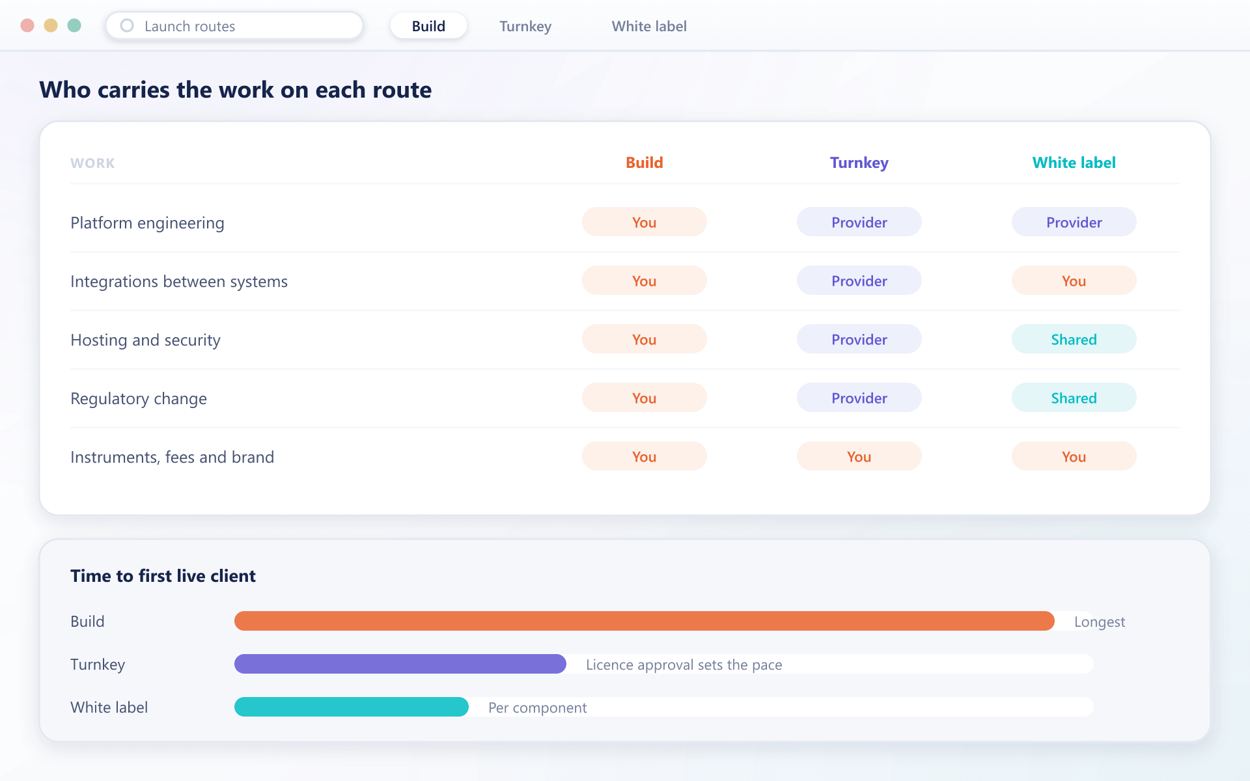
Task: Click the 'Per component' note
Action: [538, 708]
